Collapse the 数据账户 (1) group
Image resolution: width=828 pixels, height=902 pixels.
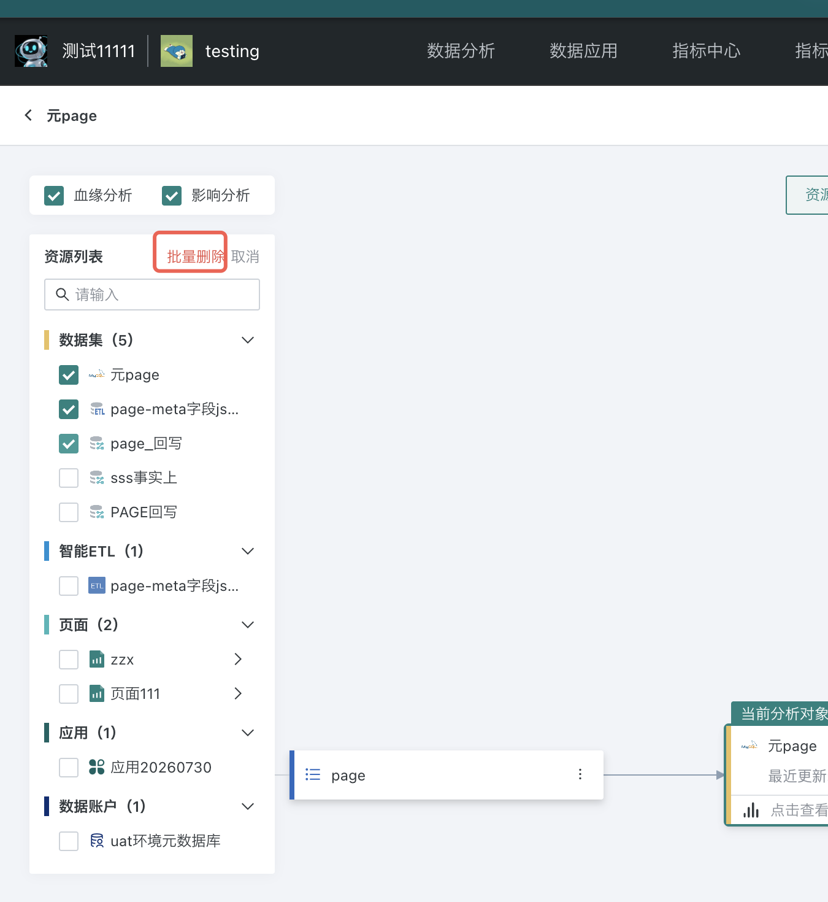coord(248,806)
